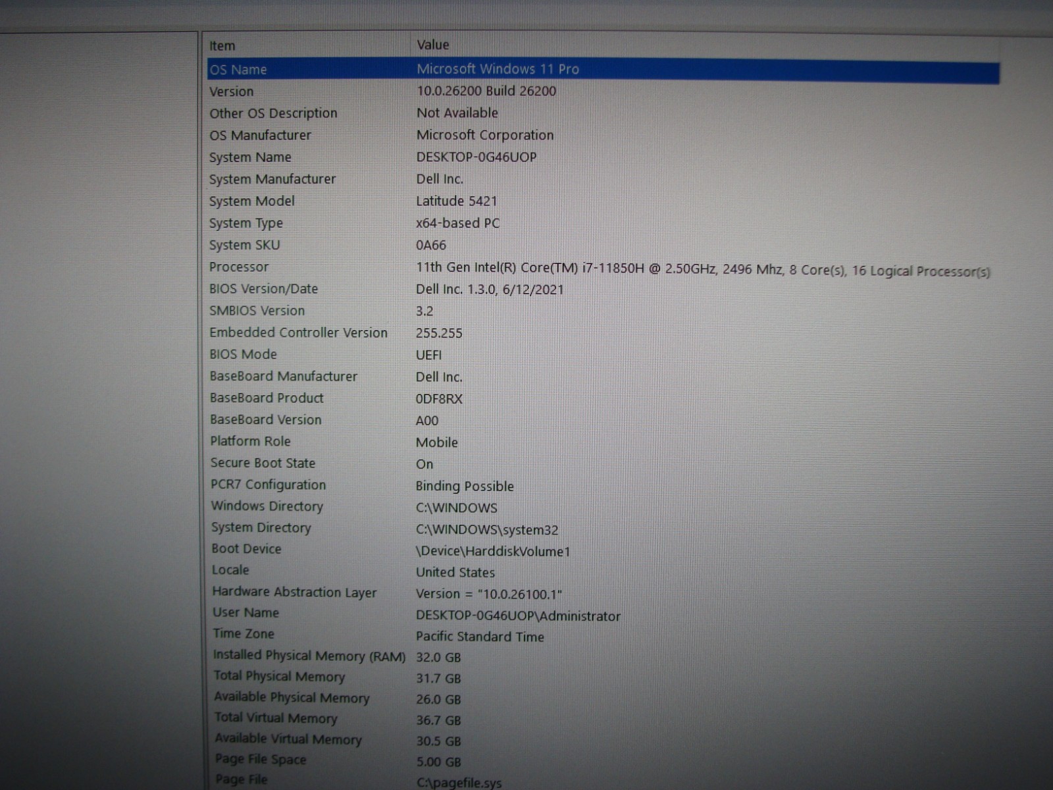Select Available Virtual Memory row
Screen dimensions: 1053x790
point(288,739)
